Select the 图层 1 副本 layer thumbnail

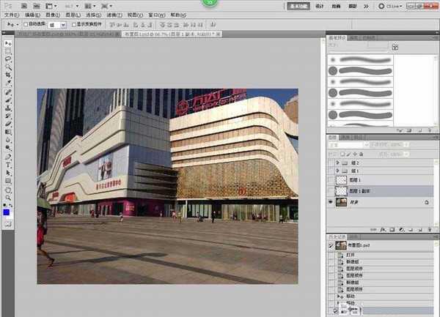(x=342, y=190)
